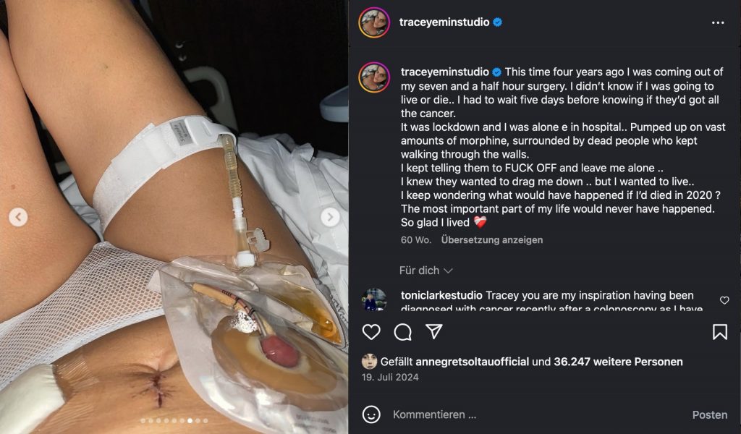Click the header profile avatar of traceyeminstudio
The image size is (741, 434).
374,22
